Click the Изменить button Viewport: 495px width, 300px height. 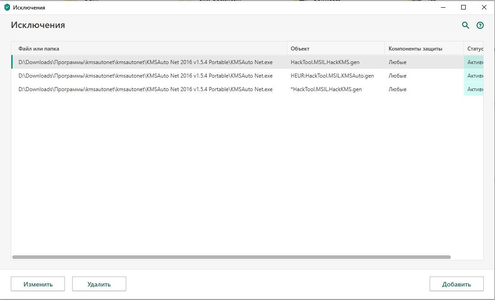[38, 284]
